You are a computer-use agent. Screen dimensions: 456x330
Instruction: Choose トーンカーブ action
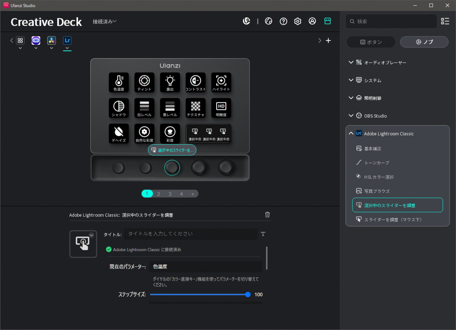(x=398, y=163)
